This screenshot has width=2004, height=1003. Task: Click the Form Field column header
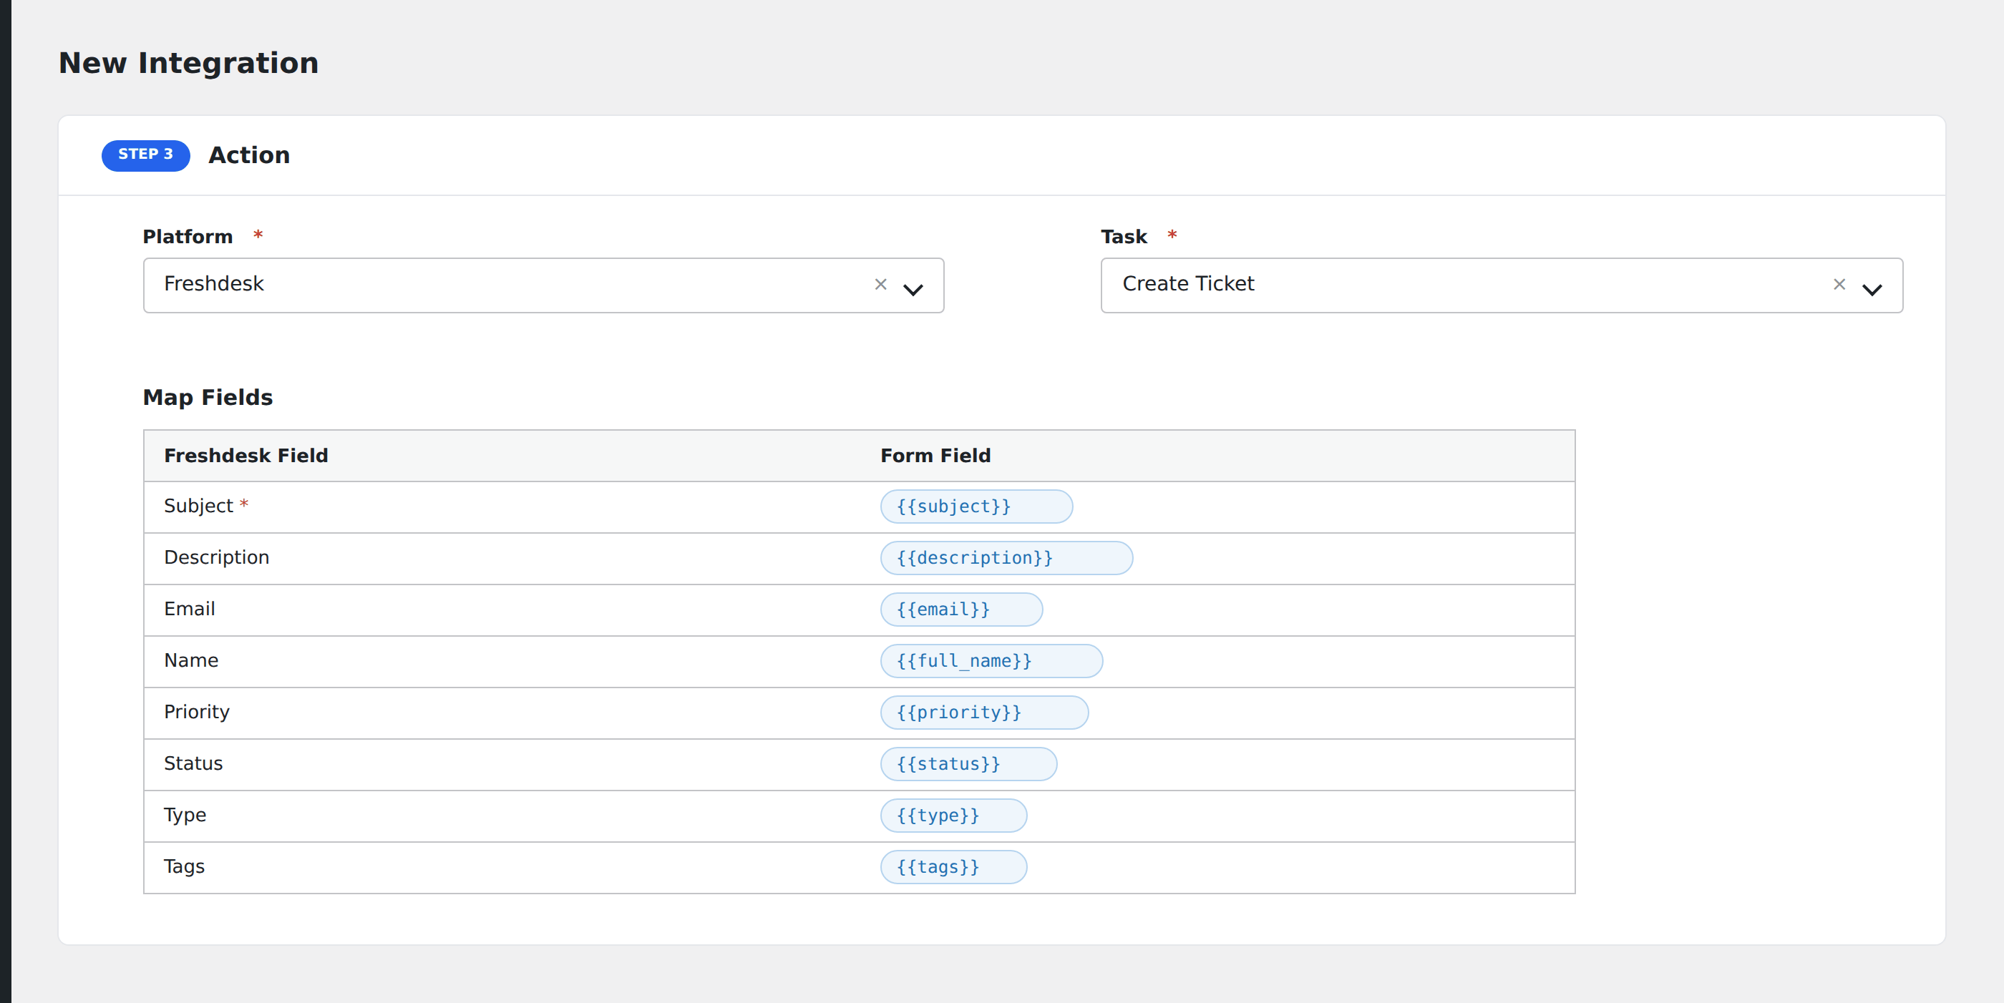[935, 456]
